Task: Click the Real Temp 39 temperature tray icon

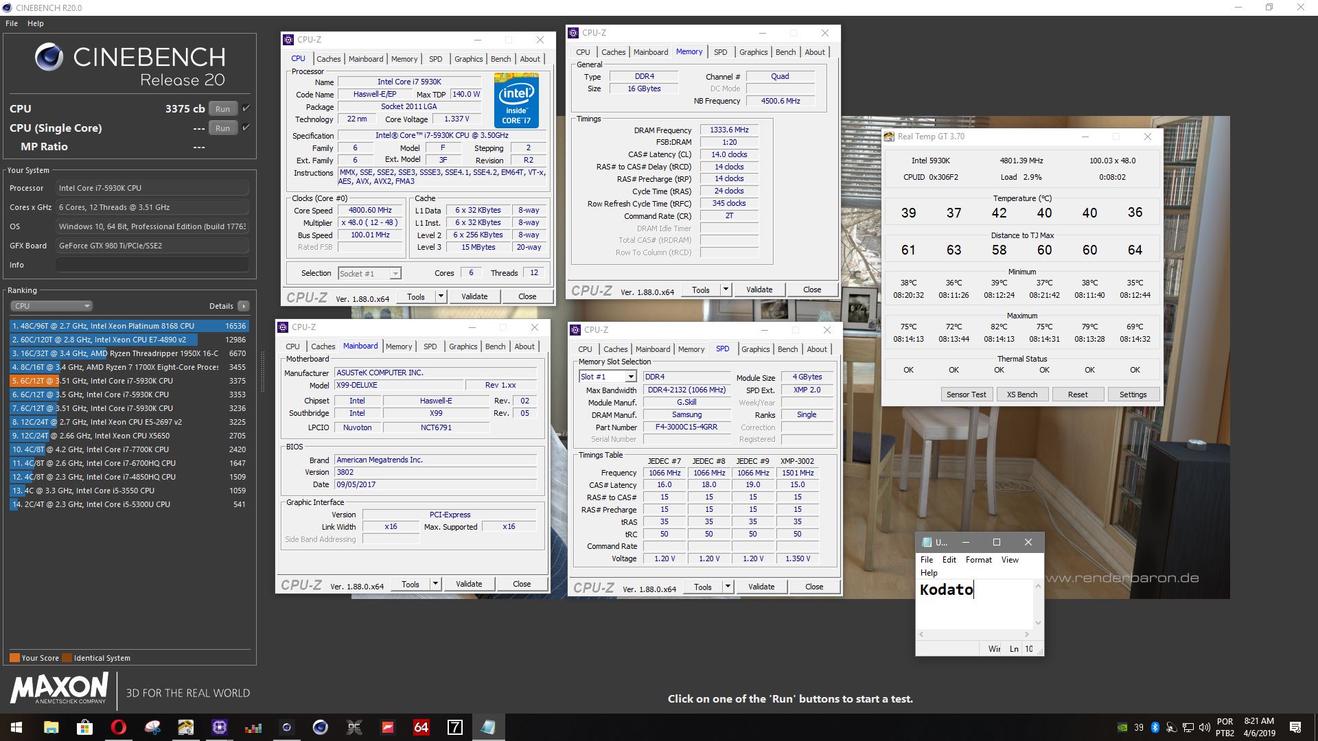Action: click(x=1139, y=727)
